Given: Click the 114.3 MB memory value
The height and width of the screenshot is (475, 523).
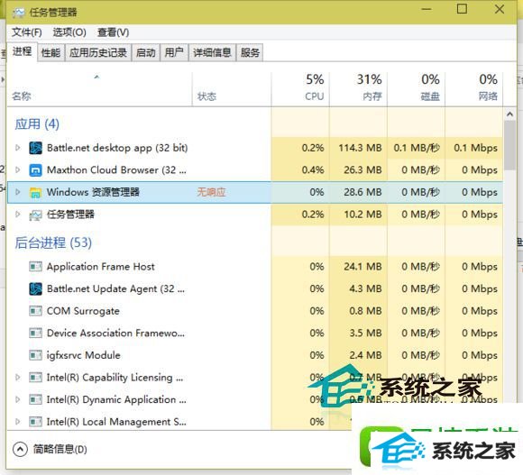Looking at the screenshot, I should 360,148.
